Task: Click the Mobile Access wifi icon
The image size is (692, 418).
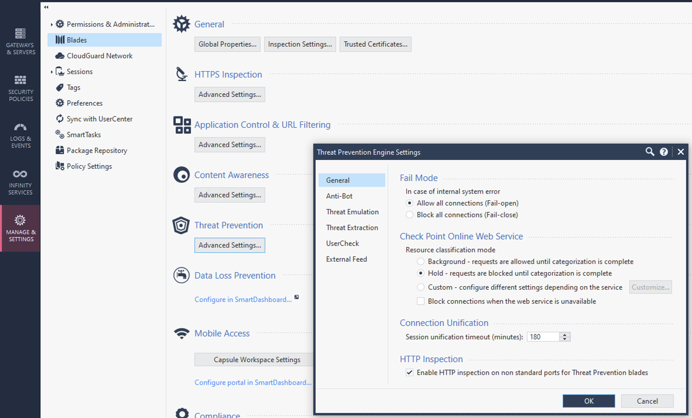Action: click(x=181, y=333)
